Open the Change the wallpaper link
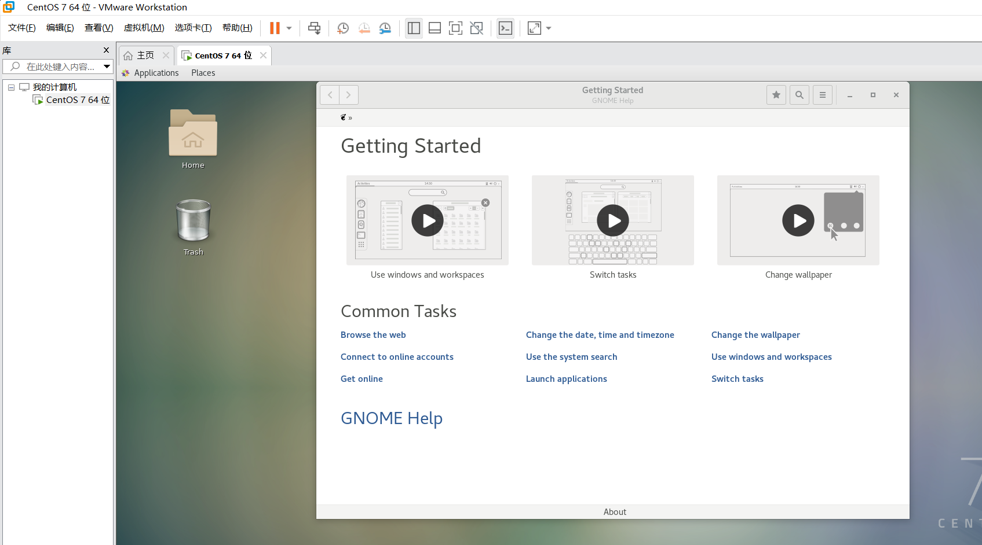Screen dimensions: 982x545 tap(755, 335)
